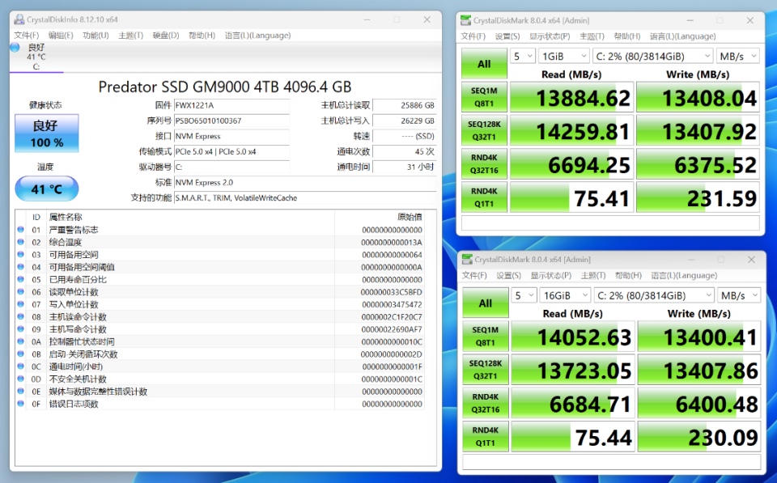Run SEQ128K Q32T1 test in upper window
This screenshot has width=777, height=483.
484,130
